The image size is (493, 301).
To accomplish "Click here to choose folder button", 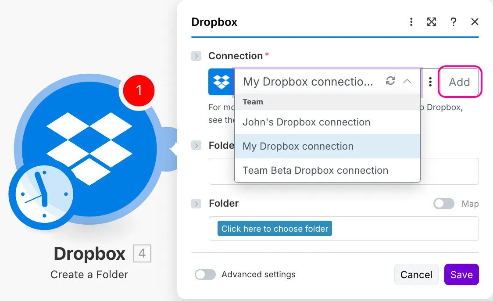I will click(275, 229).
